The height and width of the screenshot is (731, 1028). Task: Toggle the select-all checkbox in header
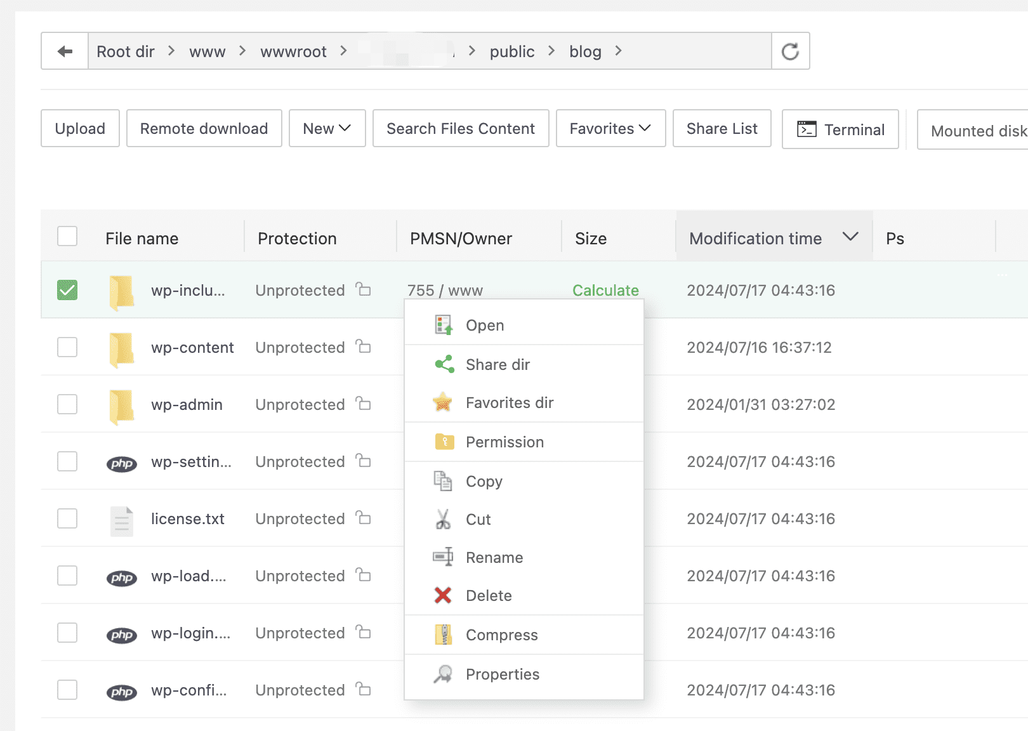67,235
